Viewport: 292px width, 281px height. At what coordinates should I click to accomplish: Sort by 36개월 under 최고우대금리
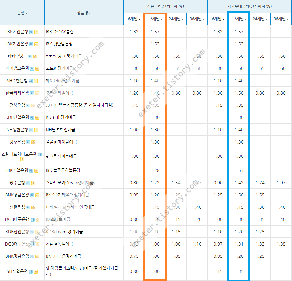click(x=281, y=19)
